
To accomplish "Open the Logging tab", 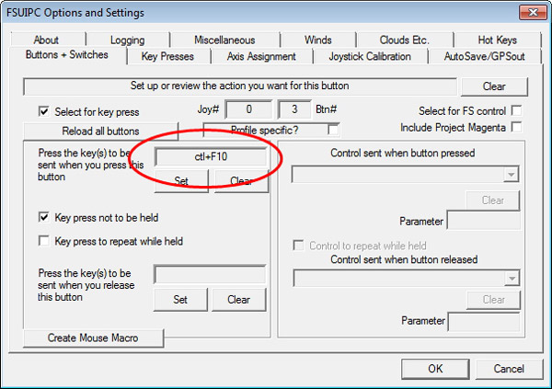I will click(x=127, y=40).
